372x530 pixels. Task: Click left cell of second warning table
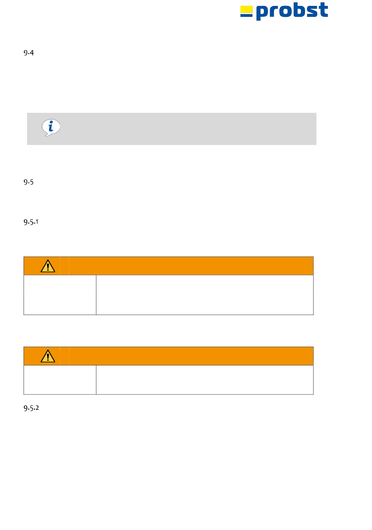60,380
